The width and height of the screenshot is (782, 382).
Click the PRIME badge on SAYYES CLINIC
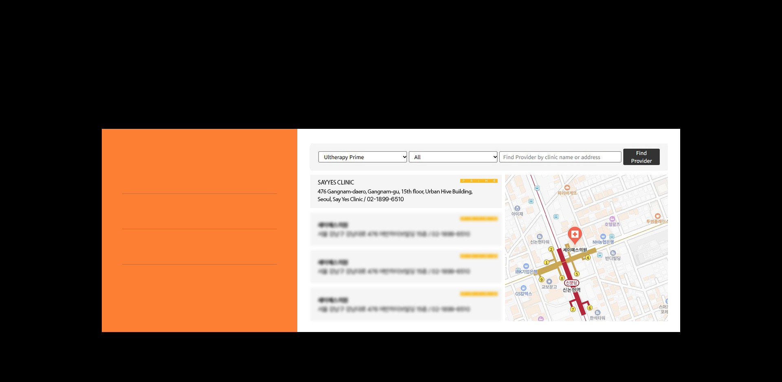tap(479, 181)
